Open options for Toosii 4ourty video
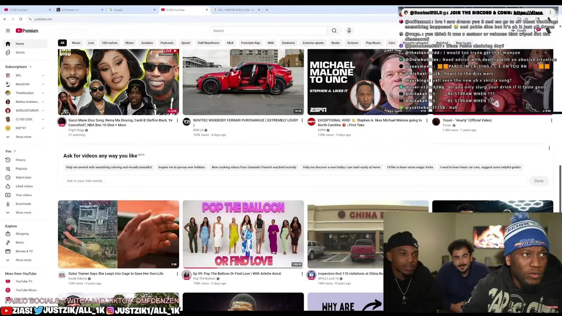562x316 pixels. click(551, 120)
